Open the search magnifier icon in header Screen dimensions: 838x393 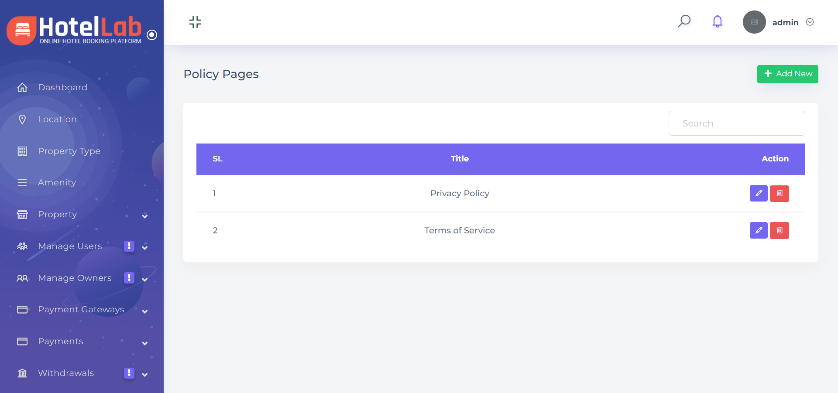coord(684,21)
